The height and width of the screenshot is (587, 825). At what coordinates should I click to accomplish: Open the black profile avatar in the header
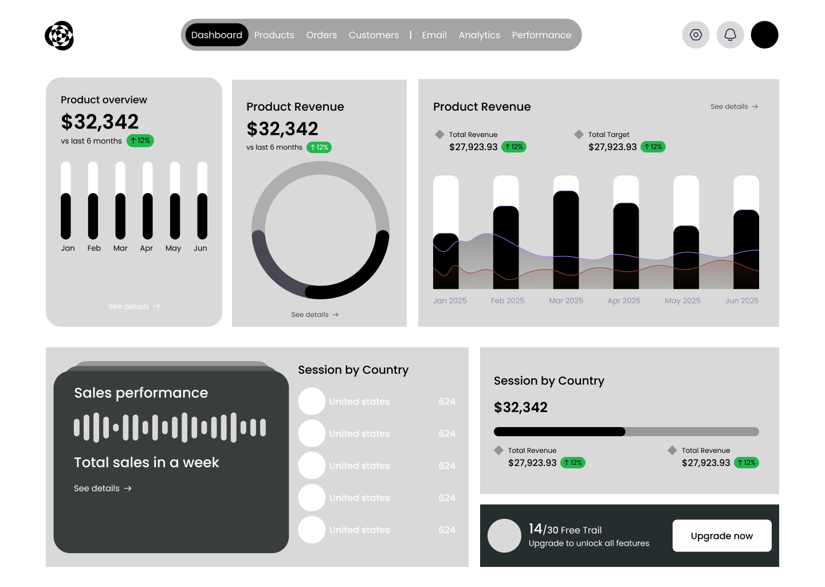[764, 34]
